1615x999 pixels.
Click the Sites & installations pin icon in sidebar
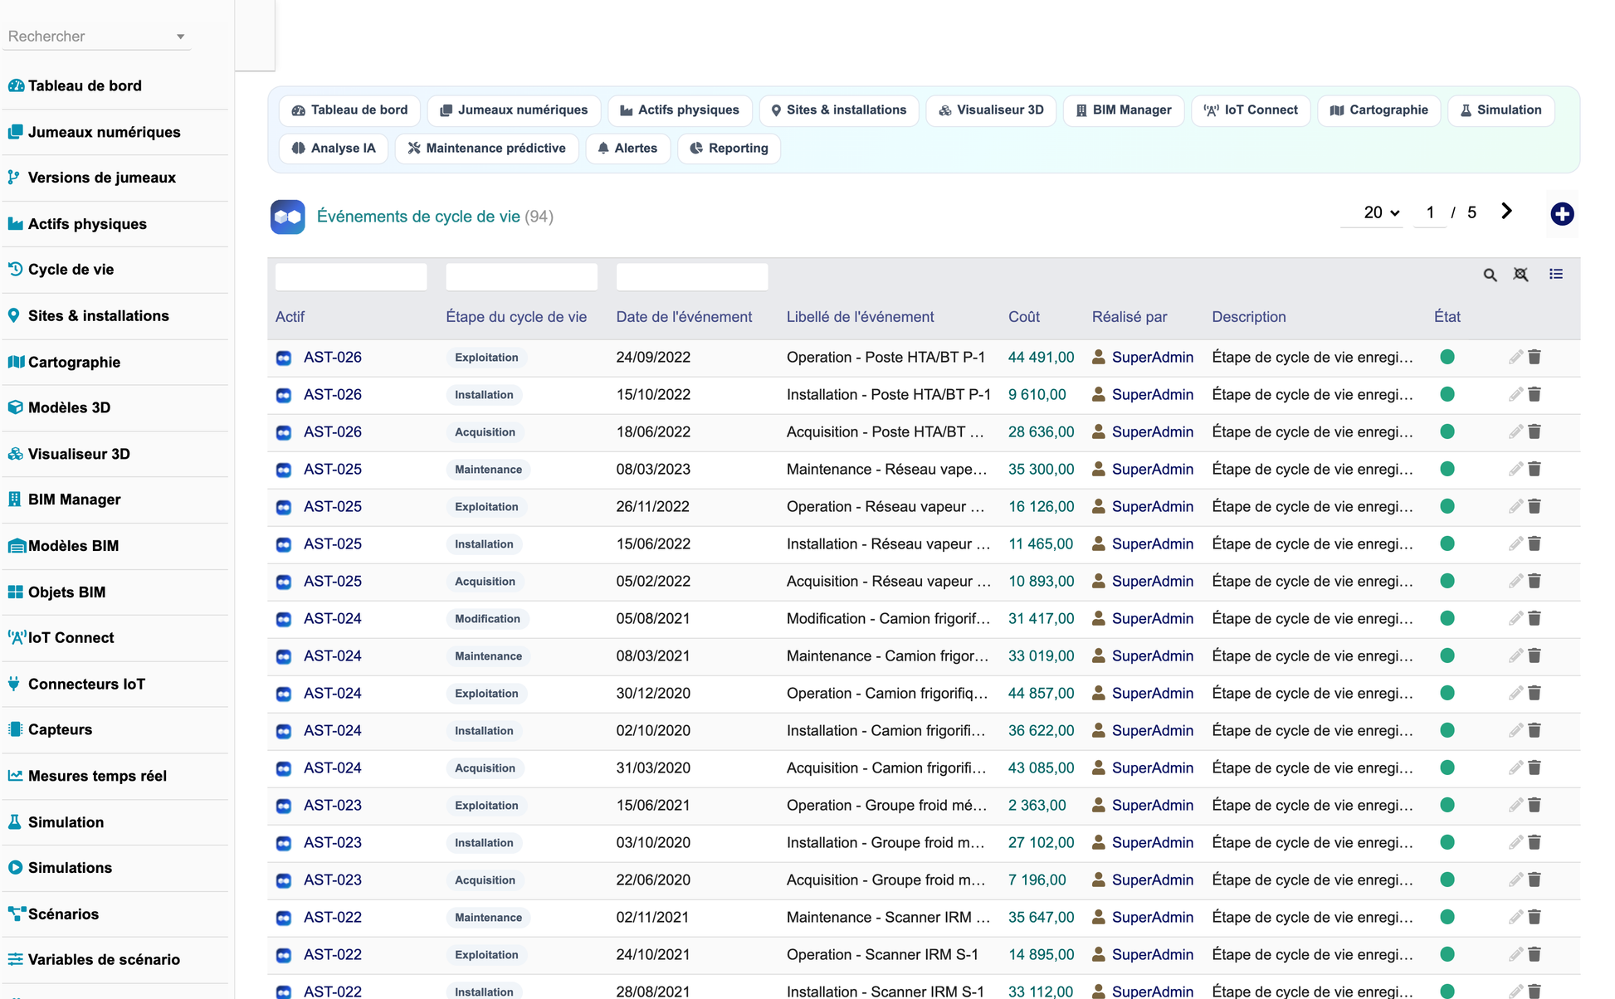(x=14, y=315)
